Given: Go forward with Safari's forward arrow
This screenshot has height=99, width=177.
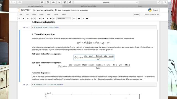Looking at the screenshot, I should point(14,2).
